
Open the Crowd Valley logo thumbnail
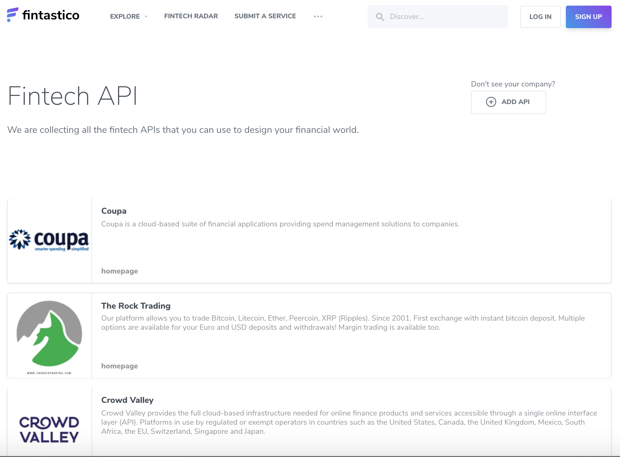tap(50, 422)
